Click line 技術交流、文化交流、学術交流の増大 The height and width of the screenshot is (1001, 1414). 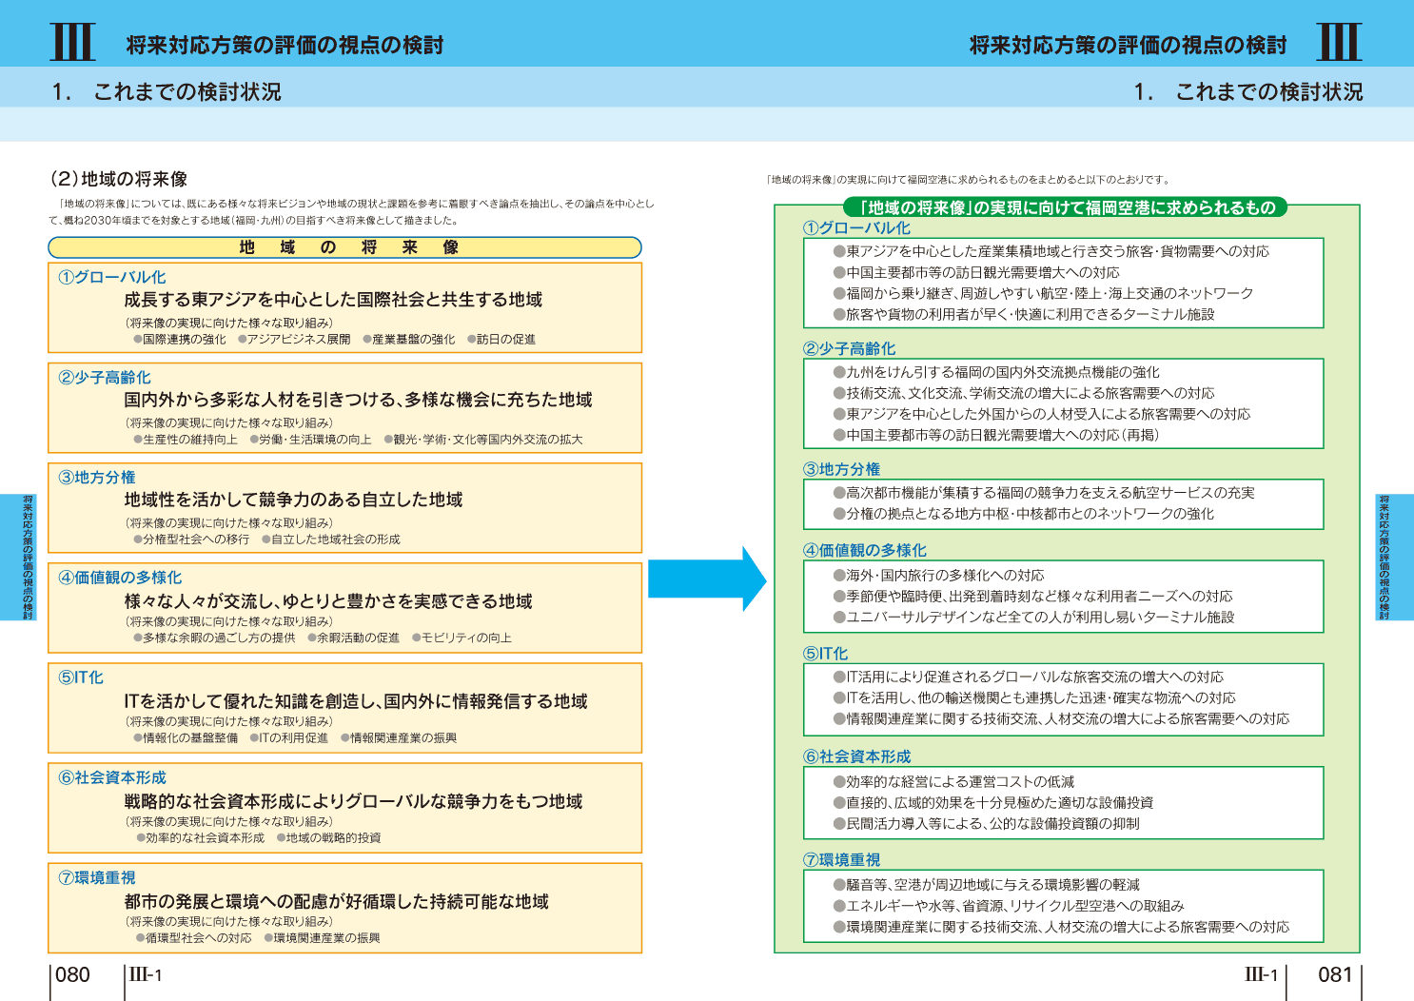(x=1024, y=393)
